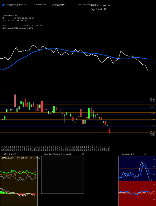
Task: Click the 128.7 price axis label
Action: [x=152, y=107]
